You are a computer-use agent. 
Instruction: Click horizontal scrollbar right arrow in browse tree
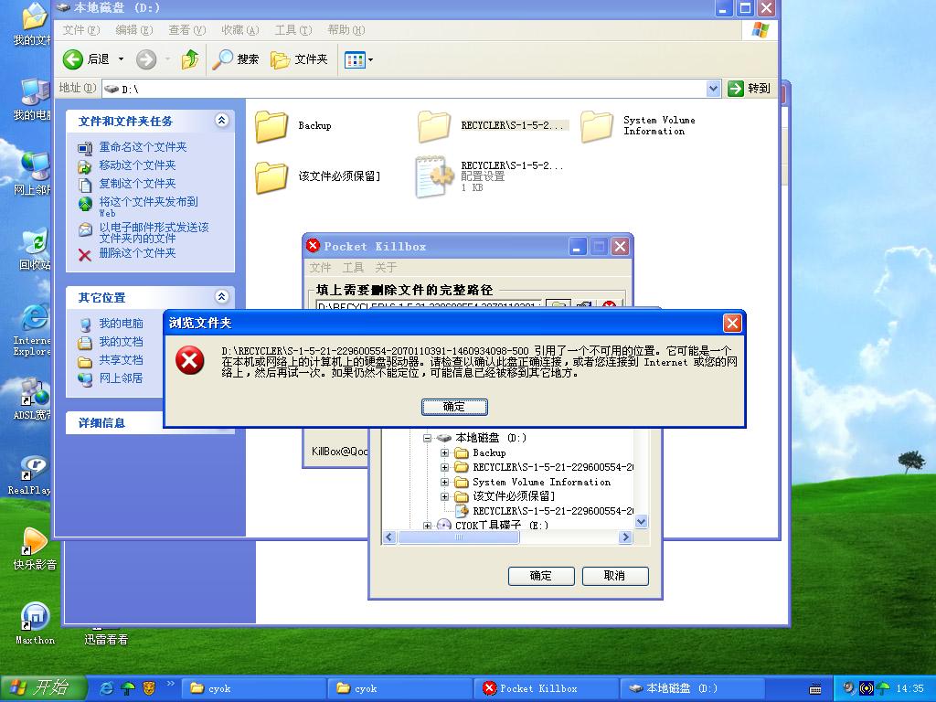[625, 537]
